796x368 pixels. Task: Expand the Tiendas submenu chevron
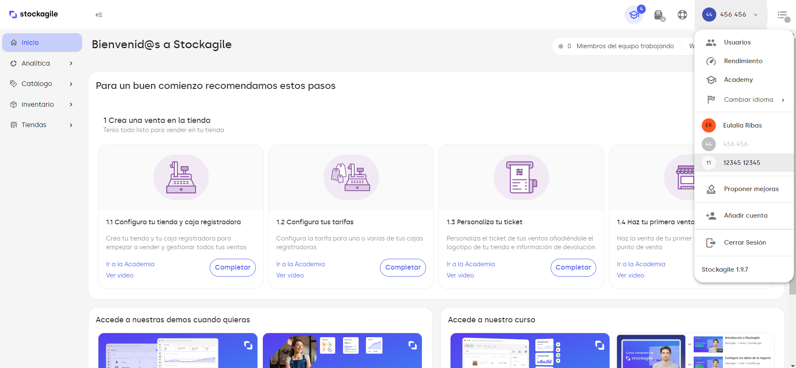point(71,125)
